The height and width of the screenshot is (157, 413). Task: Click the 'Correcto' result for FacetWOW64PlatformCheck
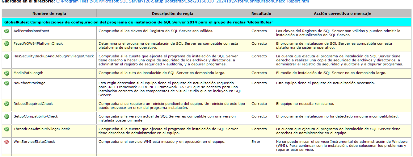click(x=259, y=43)
